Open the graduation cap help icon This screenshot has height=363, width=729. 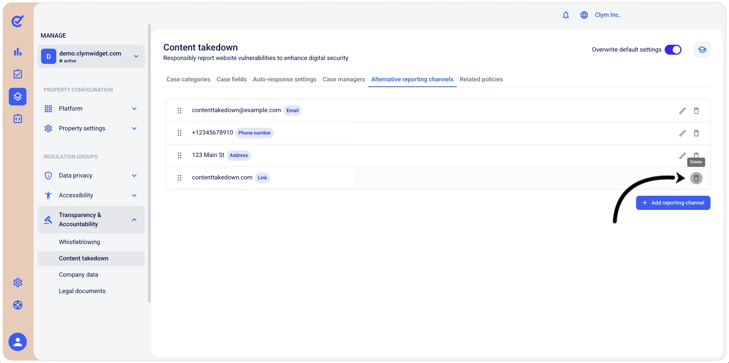point(702,50)
